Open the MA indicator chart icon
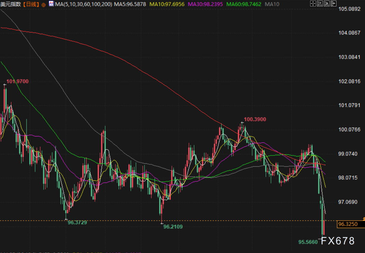The width and height of the screenshot is (365, 253). pyautogui.click(x=51, y=4)
